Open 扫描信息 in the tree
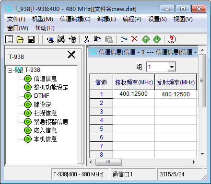 pyautogui.click(x=45, y=113)
